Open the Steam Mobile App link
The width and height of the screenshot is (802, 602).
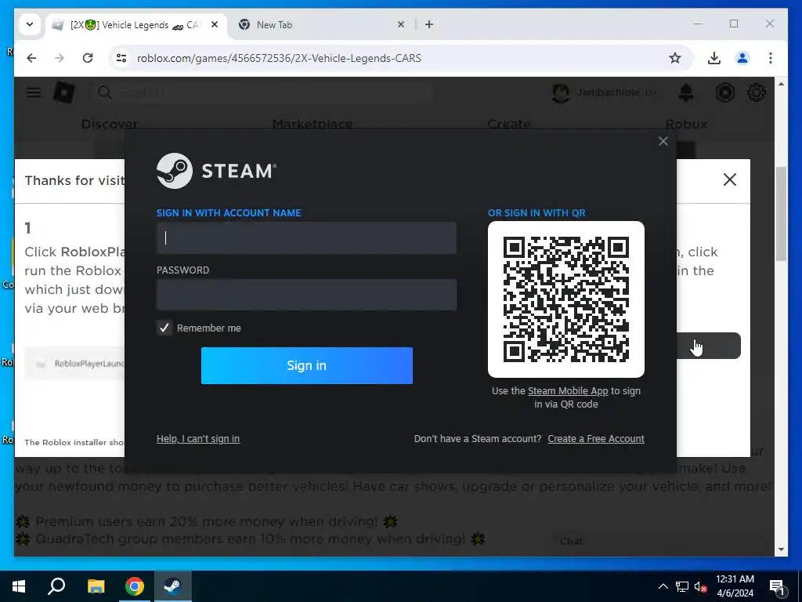coord(568,391)
